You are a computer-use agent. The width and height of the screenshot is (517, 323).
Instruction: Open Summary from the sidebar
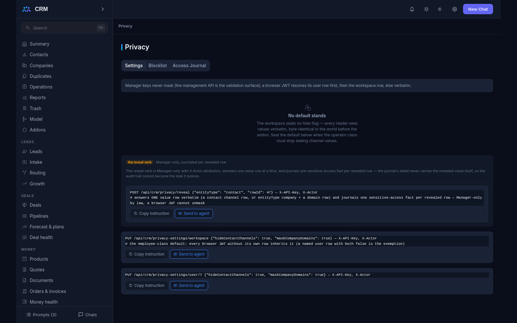coord(64,44)
